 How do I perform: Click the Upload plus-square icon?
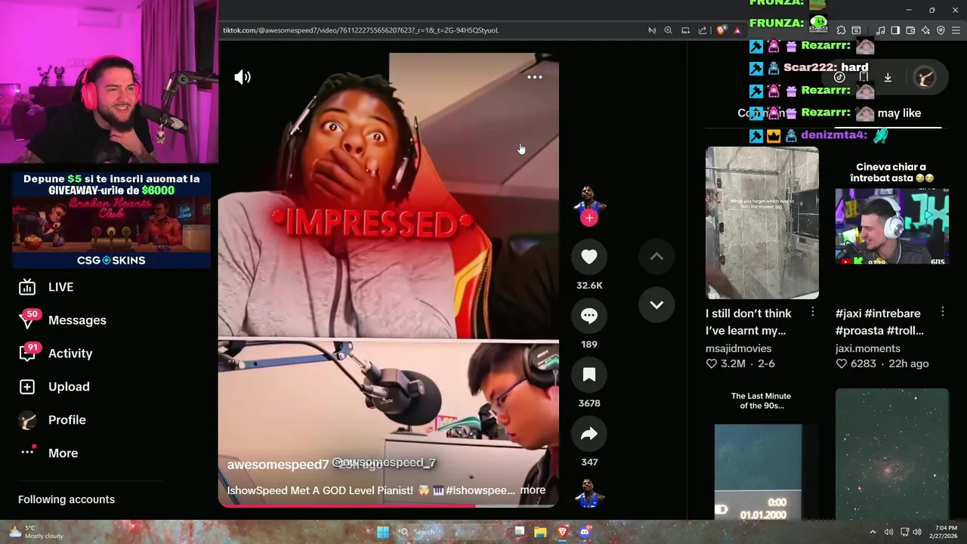[x=27, y=387]
